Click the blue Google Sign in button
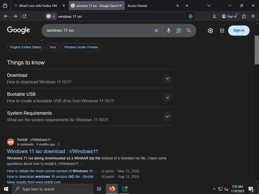This screenshot has width=259, height=194. pyautogui.click(x=239, y=31)
